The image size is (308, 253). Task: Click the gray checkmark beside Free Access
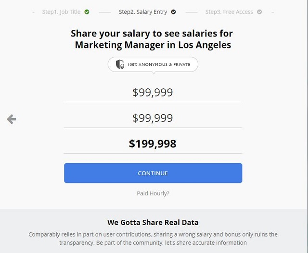[260, 12]
